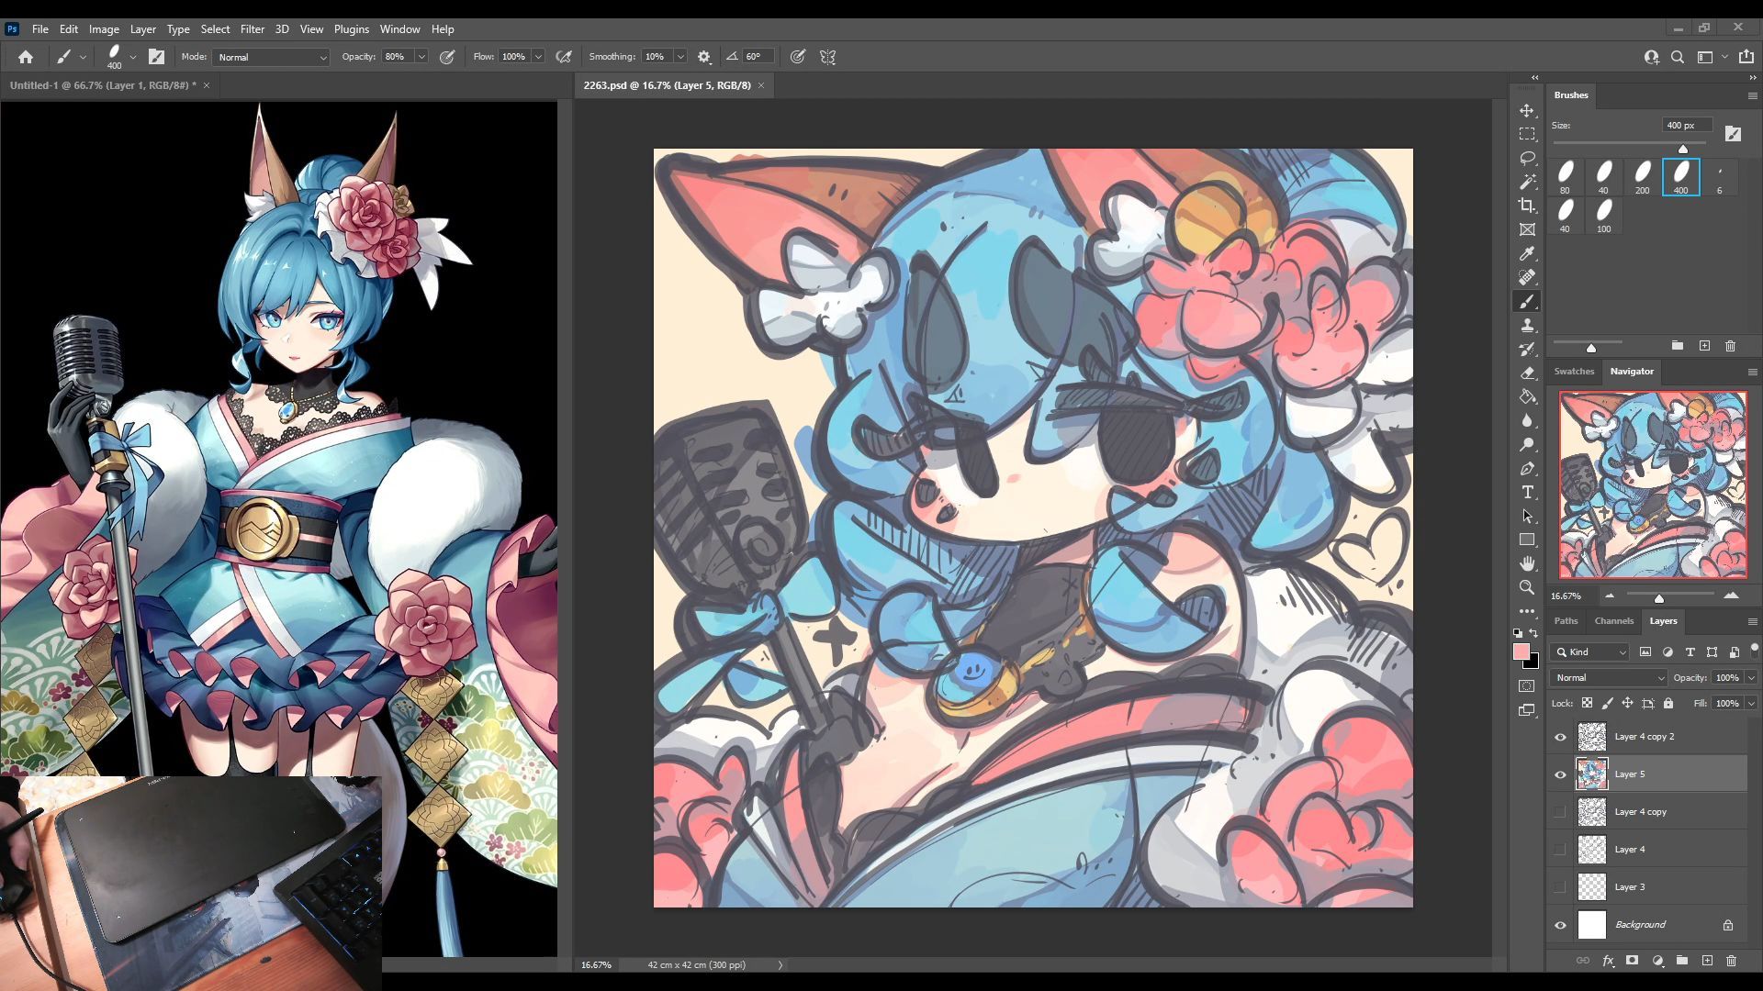
Task: Expand the brush Opacity dropdown arrow
Action: [421, 57]
